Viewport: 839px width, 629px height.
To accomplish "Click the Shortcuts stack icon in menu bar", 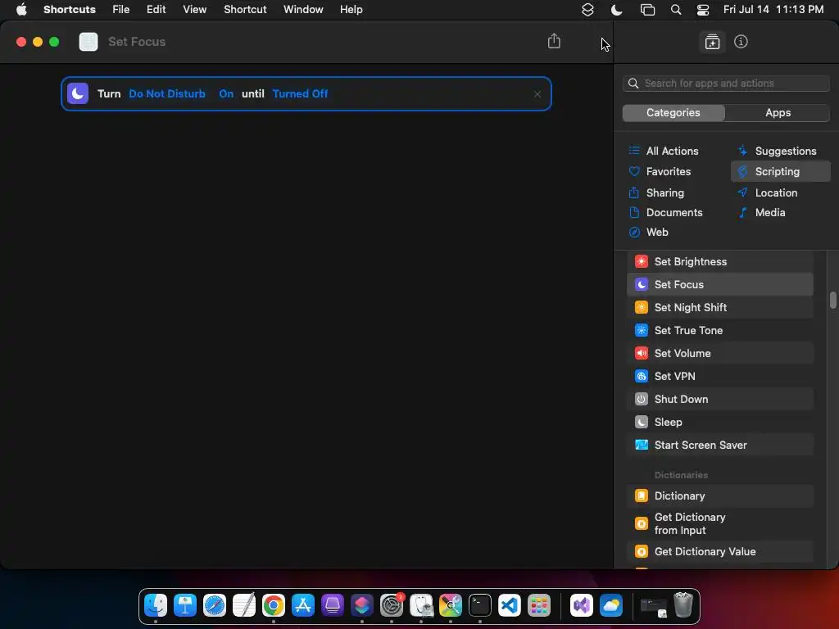I will (587, 10).
